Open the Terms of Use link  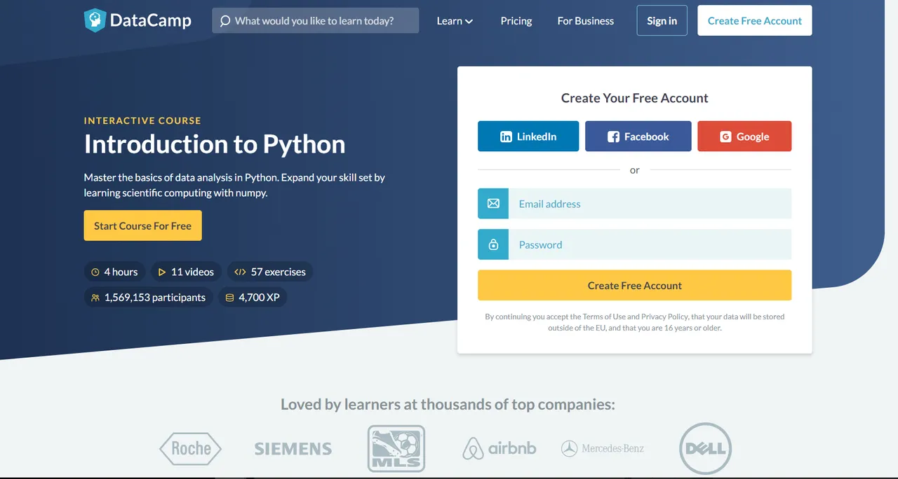[604, 317]
